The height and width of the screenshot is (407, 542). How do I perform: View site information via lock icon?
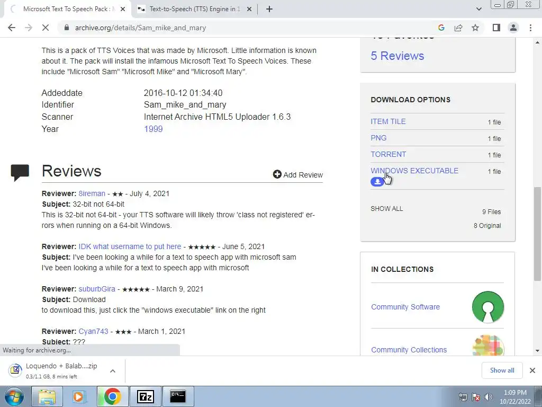[67, 28]
